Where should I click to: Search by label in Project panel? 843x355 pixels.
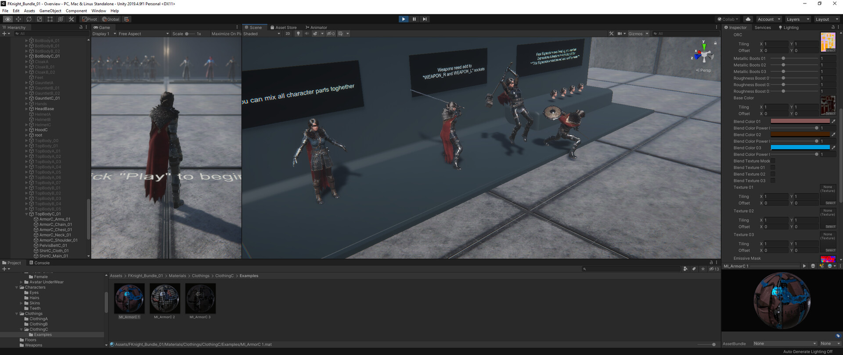[694, 269]
